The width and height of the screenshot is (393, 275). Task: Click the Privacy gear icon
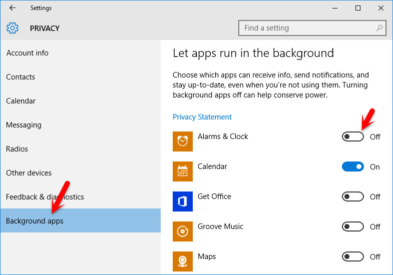(x=13, y=28)
